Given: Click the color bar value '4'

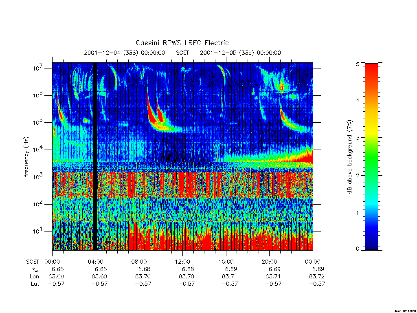Looking at the screenshot, I should pos(358,100).
